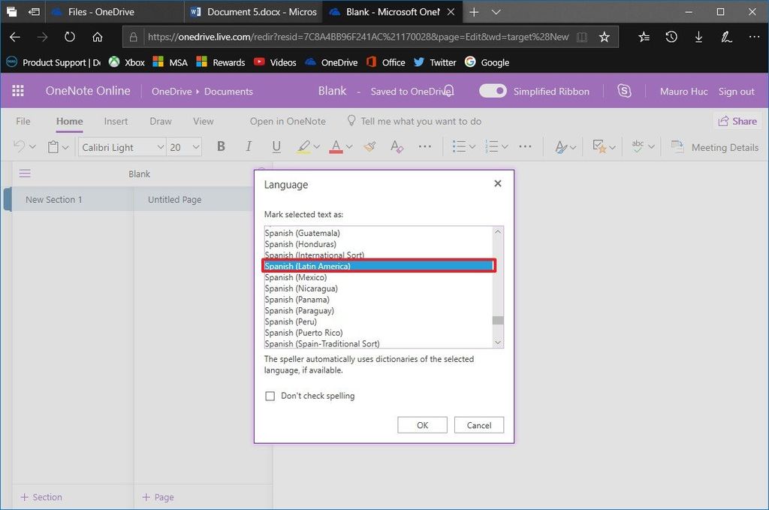Apply text highlighting
This screenshot has height=510, width=769.
point(303,146)
